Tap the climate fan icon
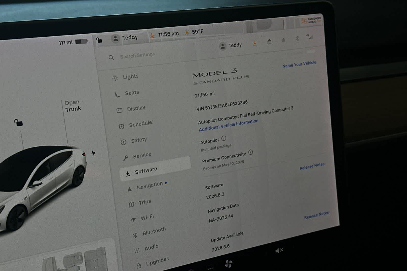The height and width of the screenshot is (271, 407). [x=228, y=264]
